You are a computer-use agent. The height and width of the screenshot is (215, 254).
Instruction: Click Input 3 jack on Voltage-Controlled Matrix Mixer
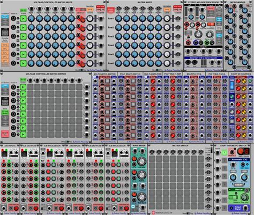[x=47, y=9]
